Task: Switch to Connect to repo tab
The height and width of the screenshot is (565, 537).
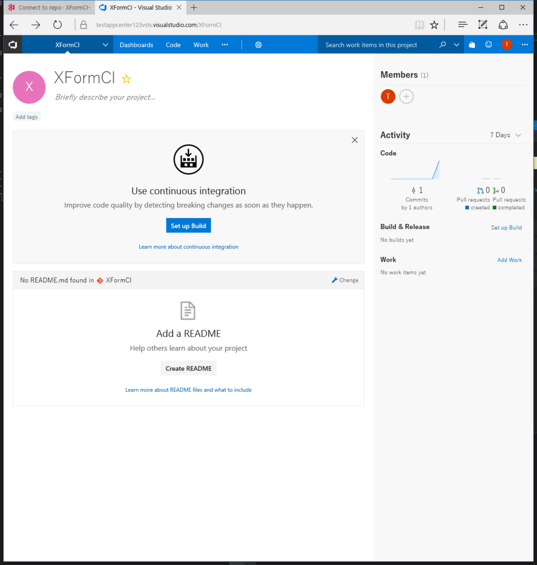Action: (x=49, y=8)
